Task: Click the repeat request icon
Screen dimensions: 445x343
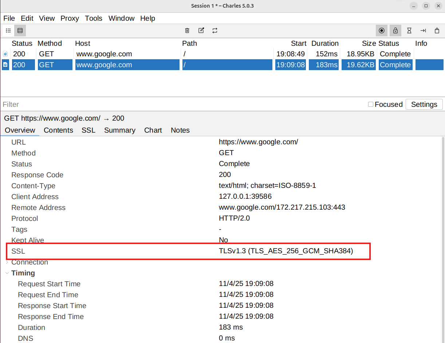Action: coord(215,31)
